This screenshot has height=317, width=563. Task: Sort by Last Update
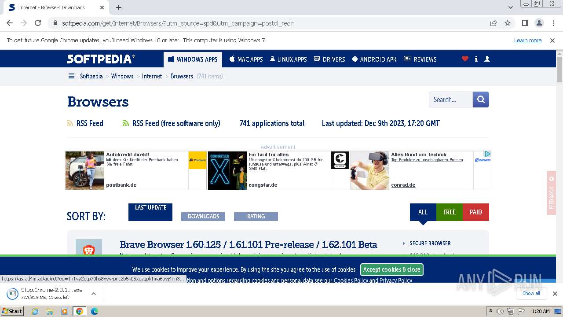(x=150, y=212)
